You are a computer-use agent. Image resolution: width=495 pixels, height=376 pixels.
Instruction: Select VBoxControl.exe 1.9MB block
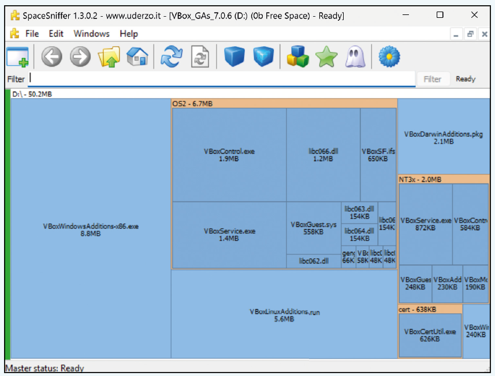(229, 155)
